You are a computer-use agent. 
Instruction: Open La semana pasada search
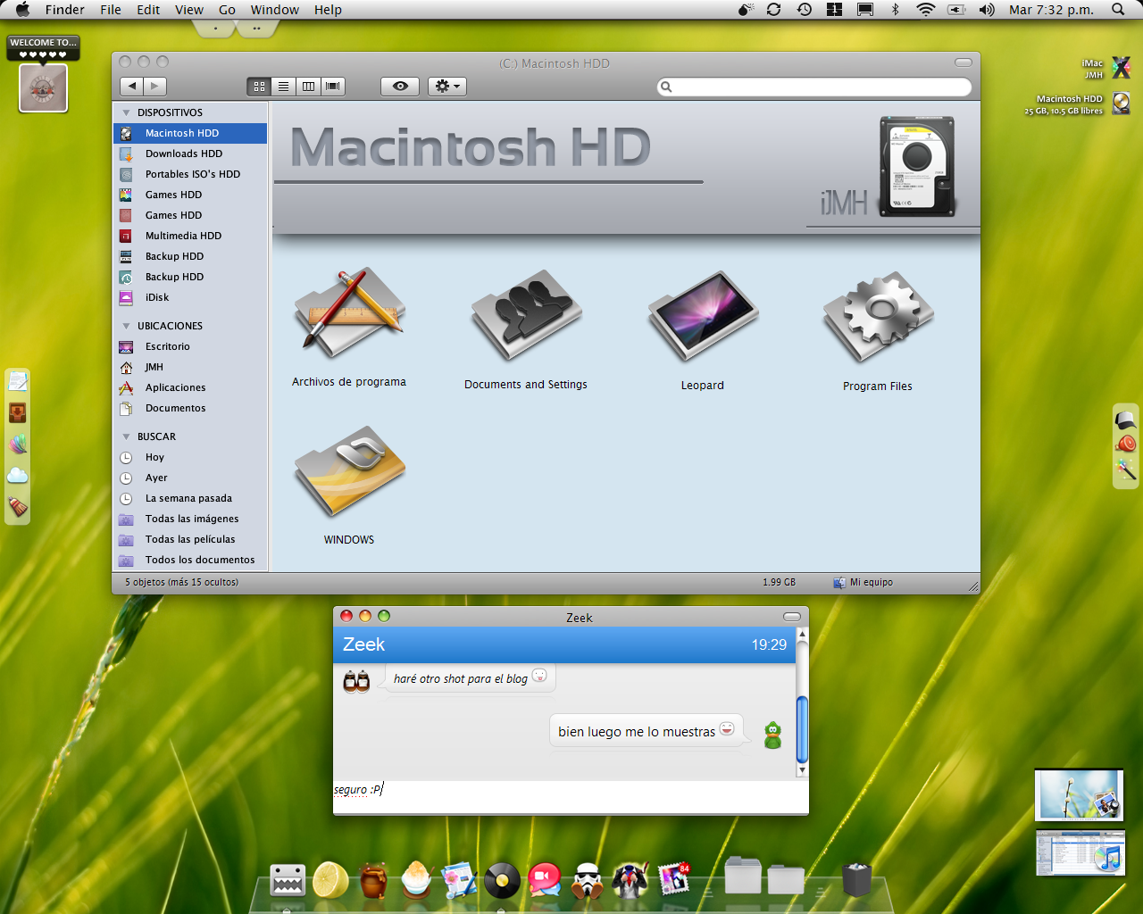(x=190, y=498)
